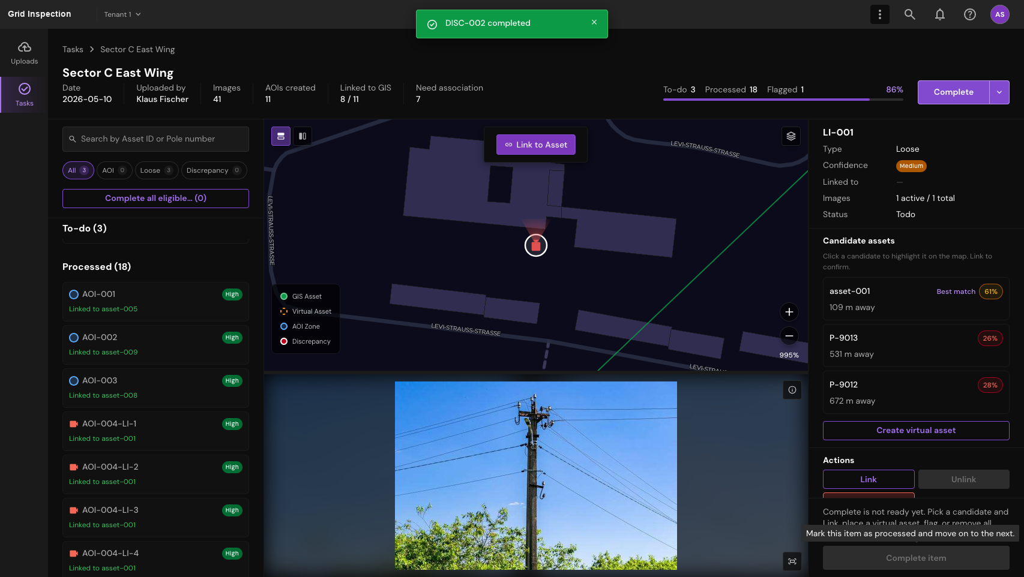This screenshot has height=577, width=1024.
Task: Click the purple Complete task button
Action: coord(954,92)
